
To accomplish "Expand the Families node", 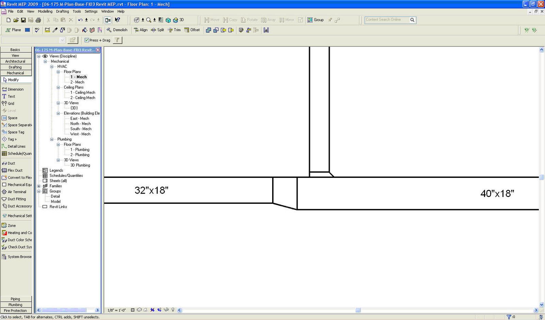I will [39, 186].
